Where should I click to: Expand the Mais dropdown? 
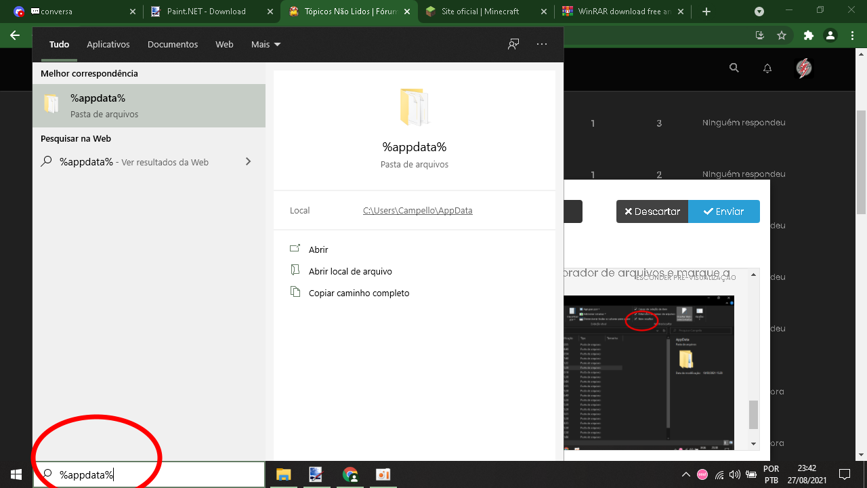pyautogui.click(x=266, y=44)
